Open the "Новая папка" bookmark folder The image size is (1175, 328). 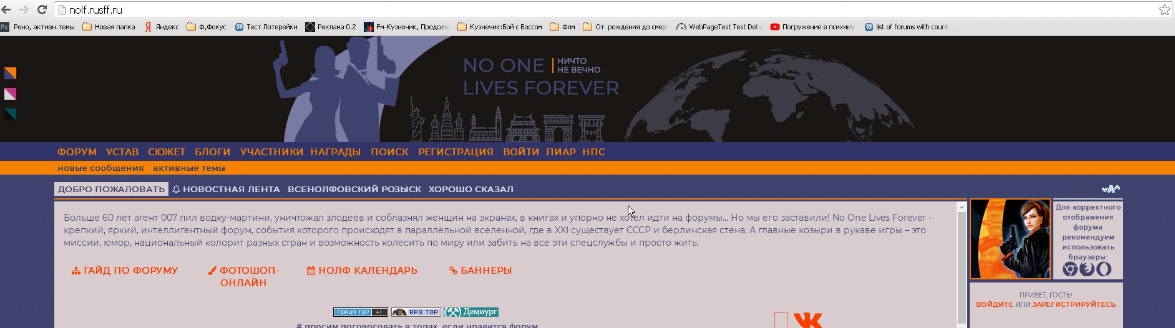click(x=109, y=27)
